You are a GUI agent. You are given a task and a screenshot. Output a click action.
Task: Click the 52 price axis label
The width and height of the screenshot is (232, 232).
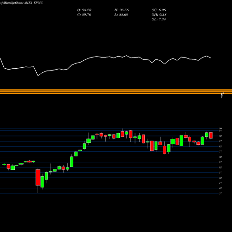tap(220, 178)
